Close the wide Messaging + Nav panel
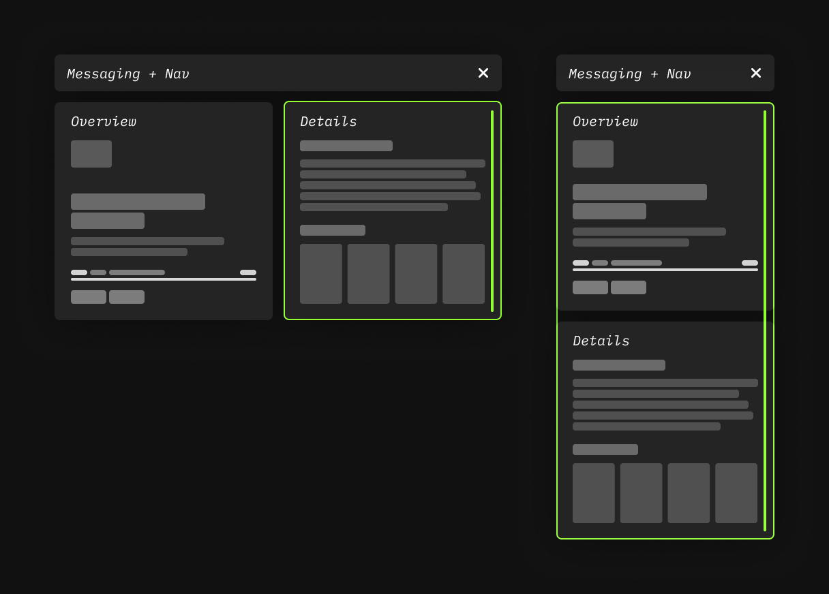This screenshot has height=594, width=829. pyautogui.click(x=483, y=73)
